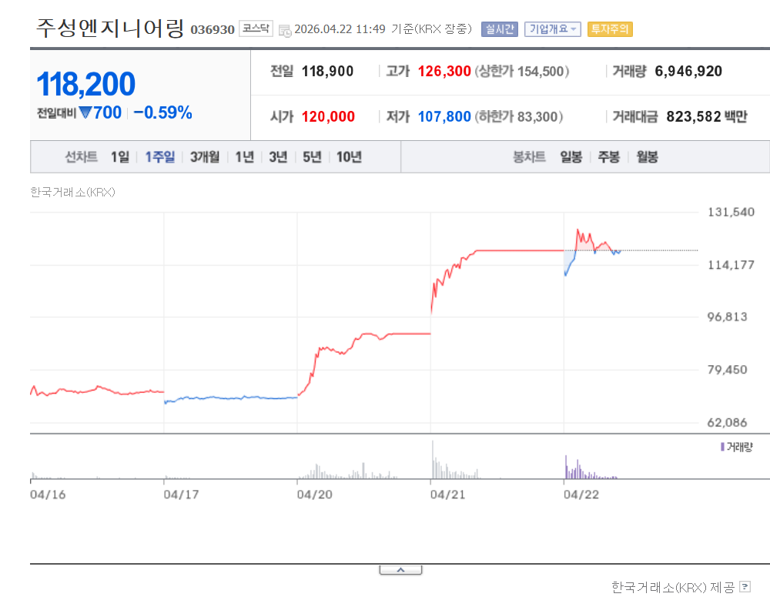This screenshot has height=597, width=770.
Task: Select the 10년 chart period
Action: 349,156
